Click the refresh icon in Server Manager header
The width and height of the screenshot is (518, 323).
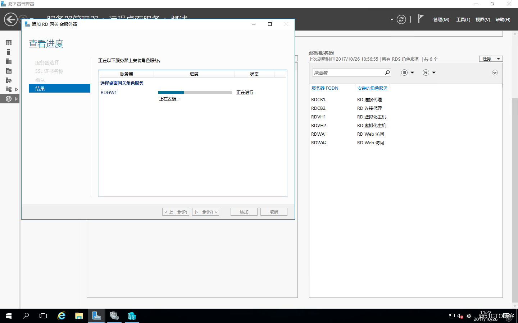401,19
